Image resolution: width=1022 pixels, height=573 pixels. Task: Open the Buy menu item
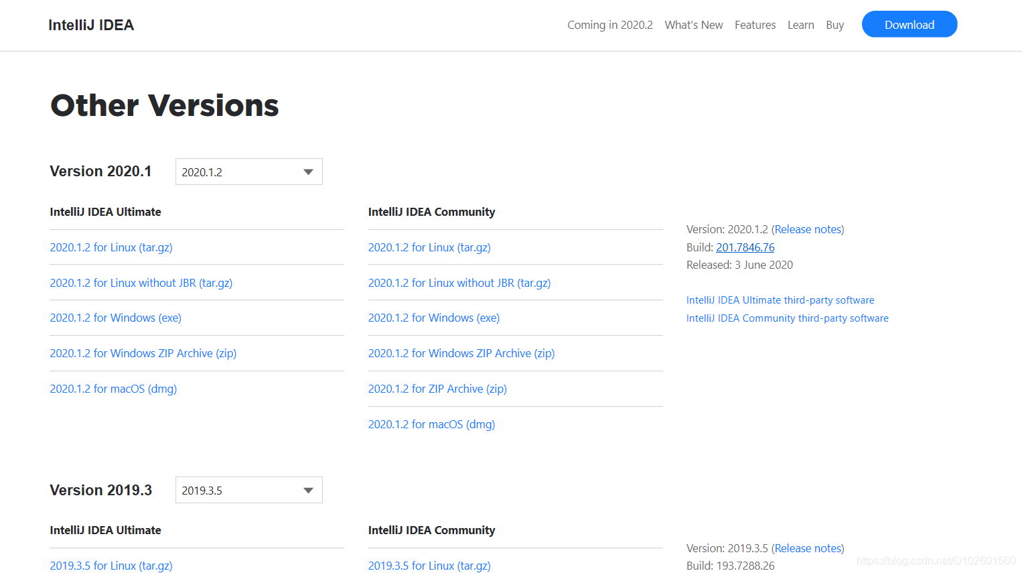pyautogui.click(x=834, y=25)
